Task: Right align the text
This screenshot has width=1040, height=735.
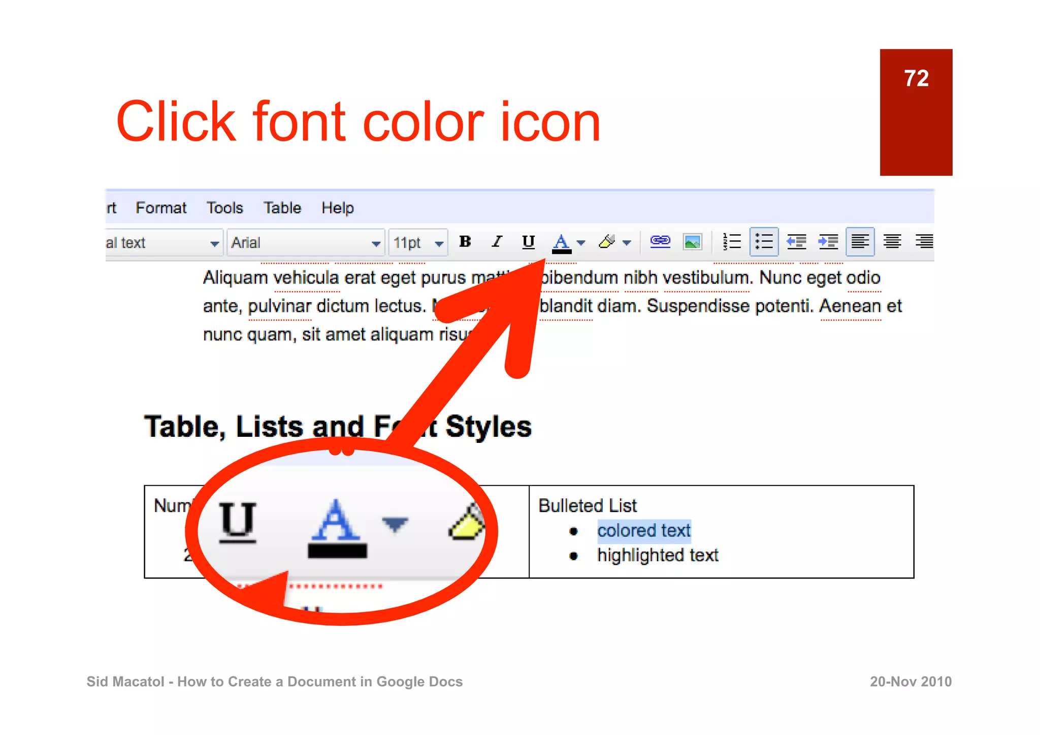Action: pos(924,242)
